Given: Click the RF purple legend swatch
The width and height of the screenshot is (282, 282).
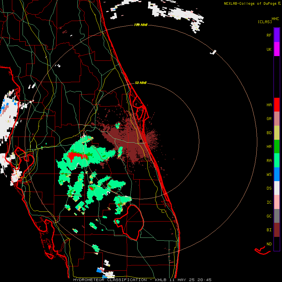Looking at the screenshot, I should pos(277,35).
